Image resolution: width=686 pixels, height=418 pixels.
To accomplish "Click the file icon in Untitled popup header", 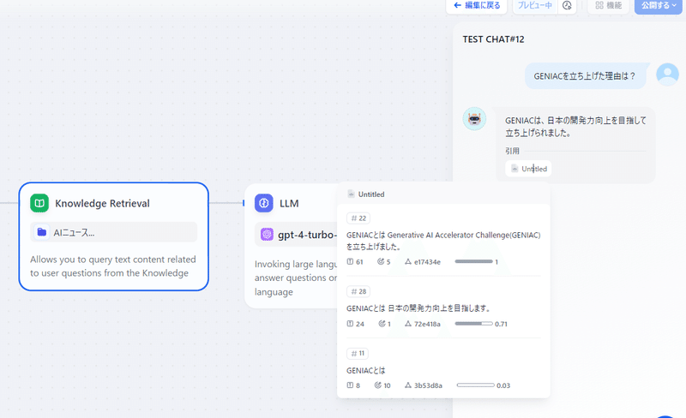I will pyautogui.click(x=351, y=194).
